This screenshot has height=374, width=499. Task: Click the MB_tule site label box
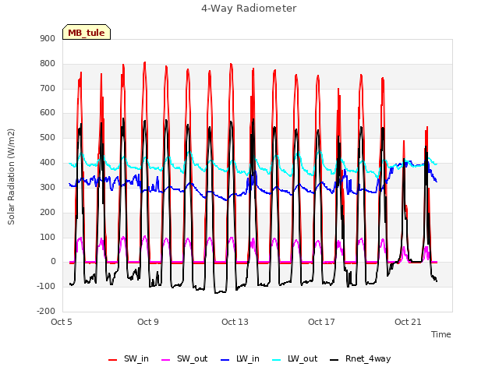pos(87,33)
